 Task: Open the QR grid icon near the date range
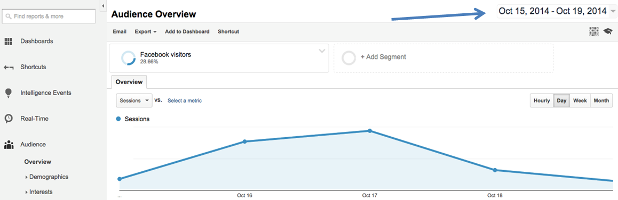pyautogui.click(x=593, y=31)
